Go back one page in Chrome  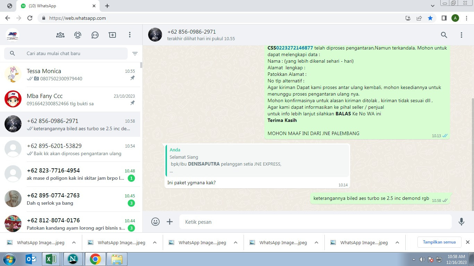tap(8, 18)
